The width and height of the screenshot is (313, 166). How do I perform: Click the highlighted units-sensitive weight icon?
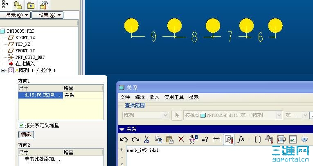point(229,139)
